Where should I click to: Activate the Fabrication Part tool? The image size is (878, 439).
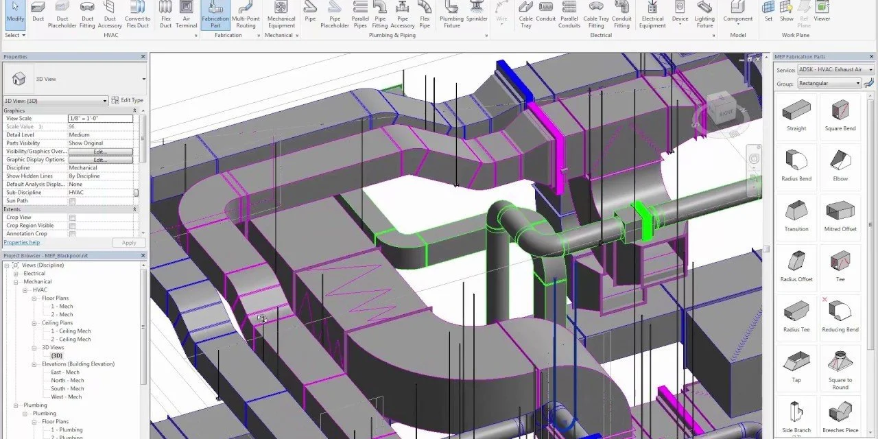pyautogui.click(x=215, y=14)
